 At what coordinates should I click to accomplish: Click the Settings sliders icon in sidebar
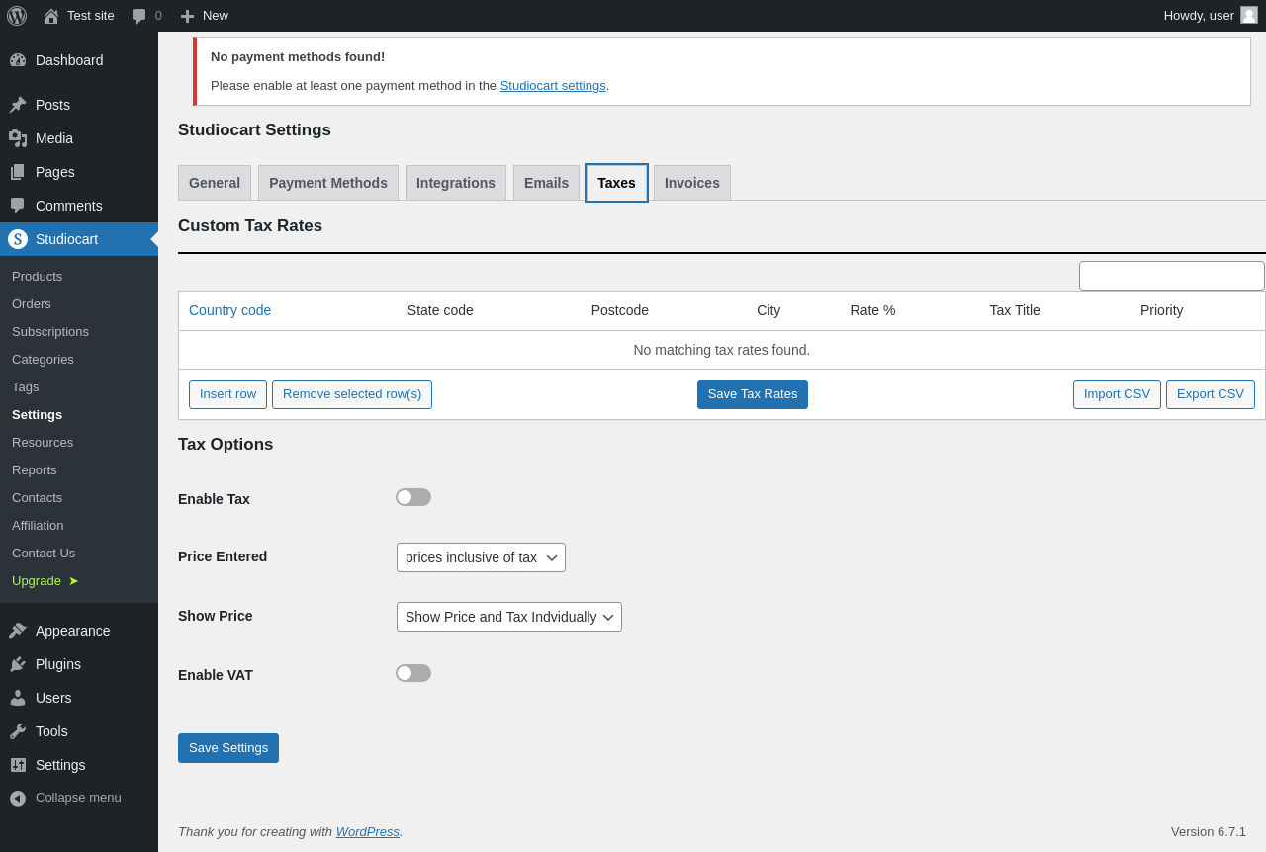tap(18, 765)
